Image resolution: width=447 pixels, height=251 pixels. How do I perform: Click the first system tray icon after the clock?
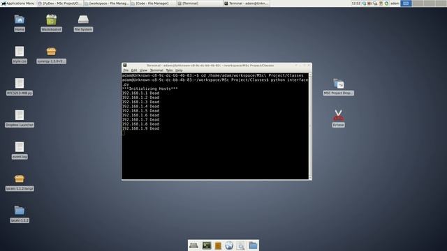click(364, 3)
